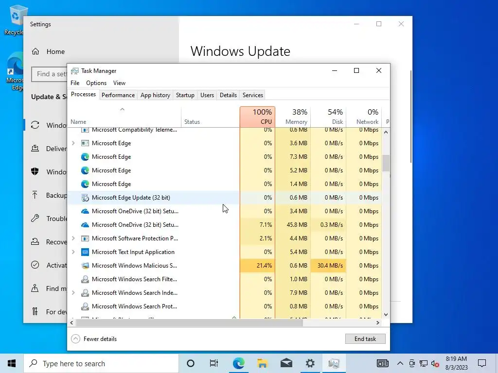The width and height of the screenshot is (498, 373).
Task: Click the Microsoft Windows Search Prot... icon
Action: (x=85, y=306)
